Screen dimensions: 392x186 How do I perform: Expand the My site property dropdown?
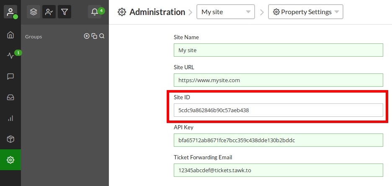(x=226, y=12)
